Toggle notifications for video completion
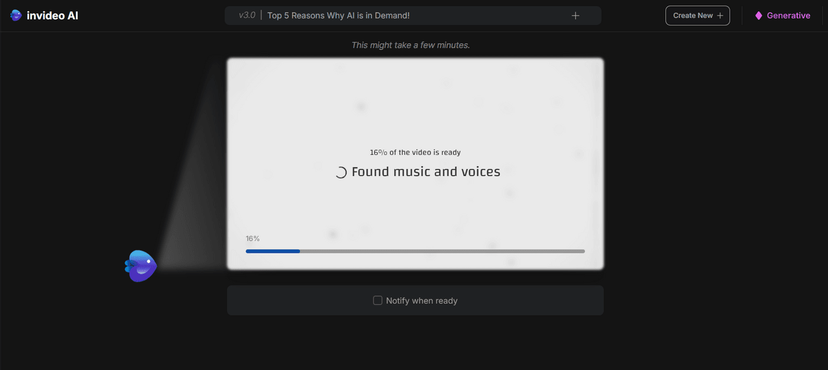This screenshot has height=370, width=828. coord(377,300)
